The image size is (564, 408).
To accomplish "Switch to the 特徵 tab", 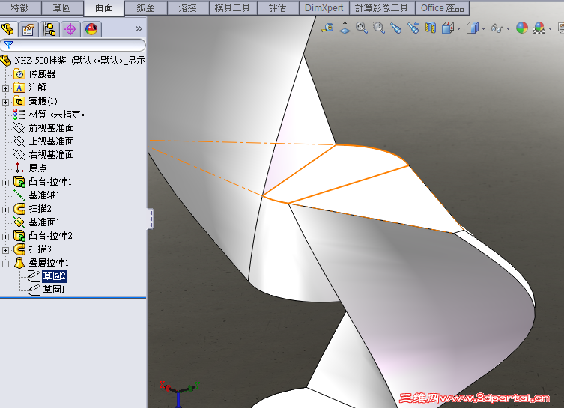I will coord(20,7).
